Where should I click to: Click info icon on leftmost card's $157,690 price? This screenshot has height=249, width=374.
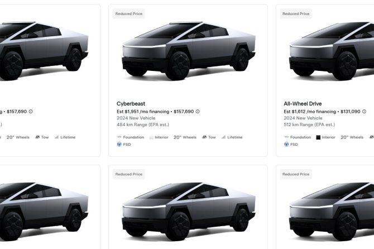(x=31, y=112)
